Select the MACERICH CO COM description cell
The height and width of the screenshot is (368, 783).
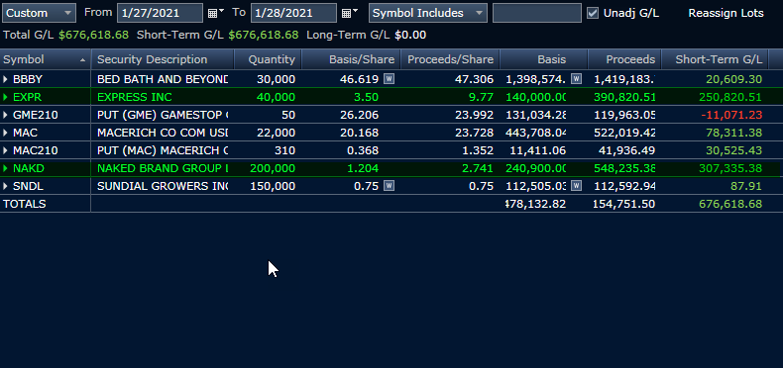tap(163, 134)
